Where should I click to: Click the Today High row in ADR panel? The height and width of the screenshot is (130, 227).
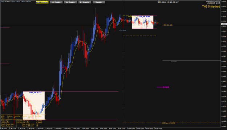tap(11, 121)
